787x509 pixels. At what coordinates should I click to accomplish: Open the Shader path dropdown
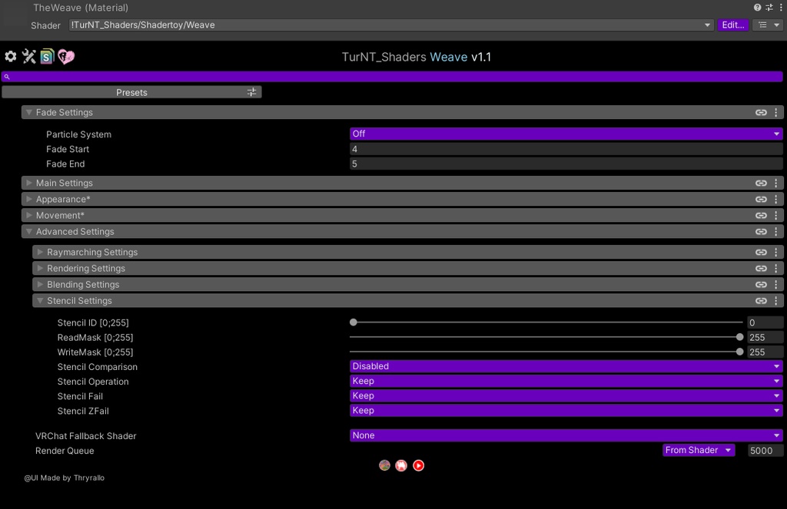click(x=391, y=25)
